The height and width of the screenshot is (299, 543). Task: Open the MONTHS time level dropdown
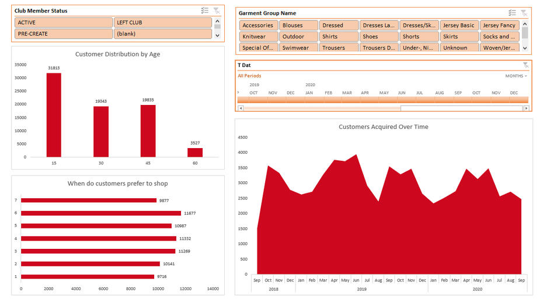516,76
